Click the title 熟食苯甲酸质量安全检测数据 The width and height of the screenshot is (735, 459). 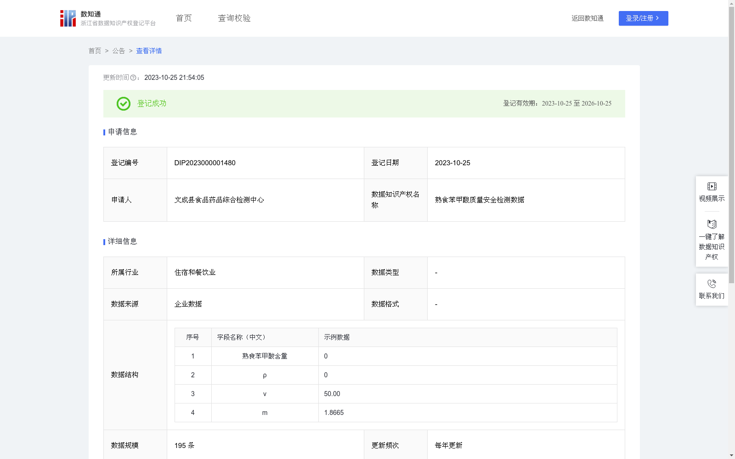(x=480, y=200)
